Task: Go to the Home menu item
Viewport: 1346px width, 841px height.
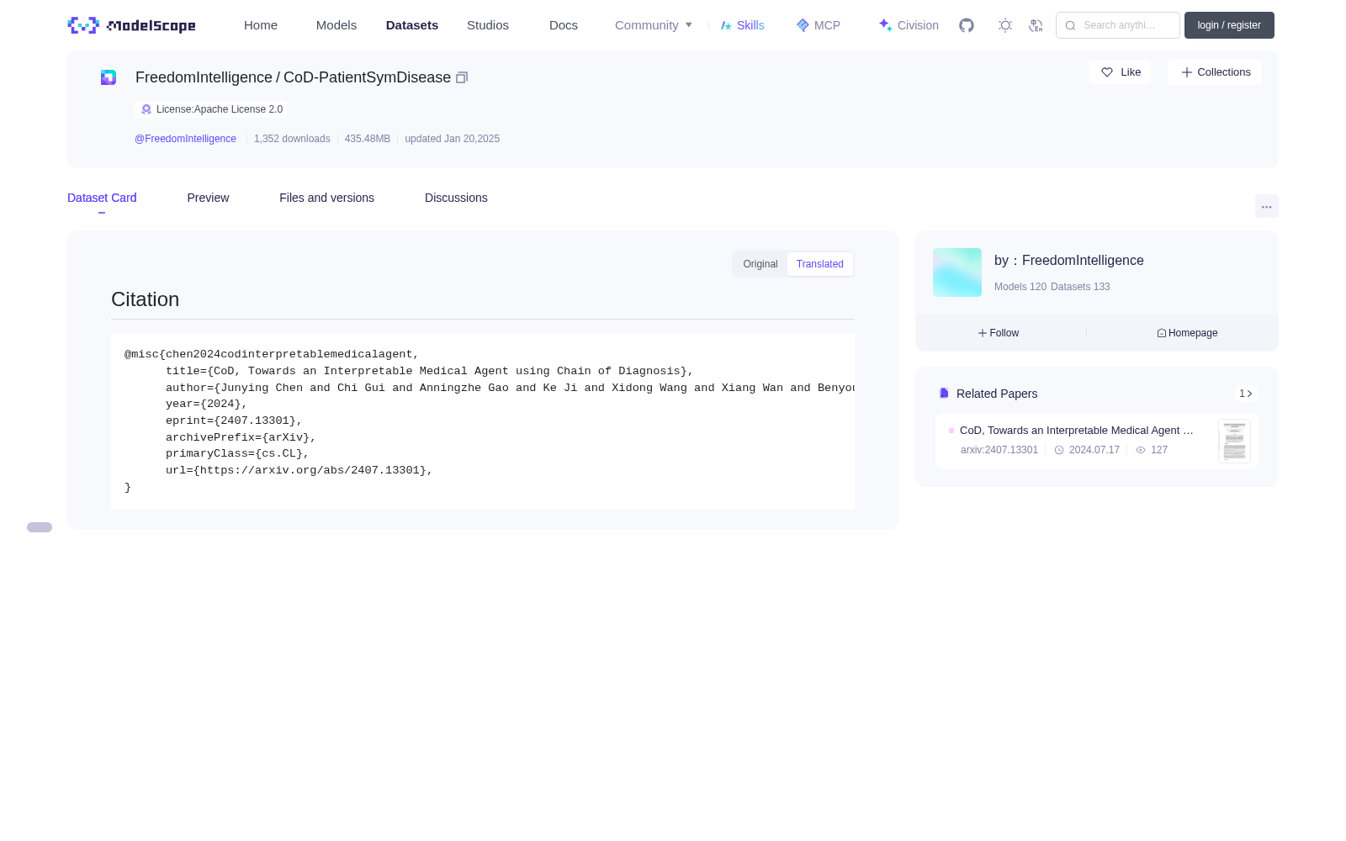Action: tap(261, 25)
